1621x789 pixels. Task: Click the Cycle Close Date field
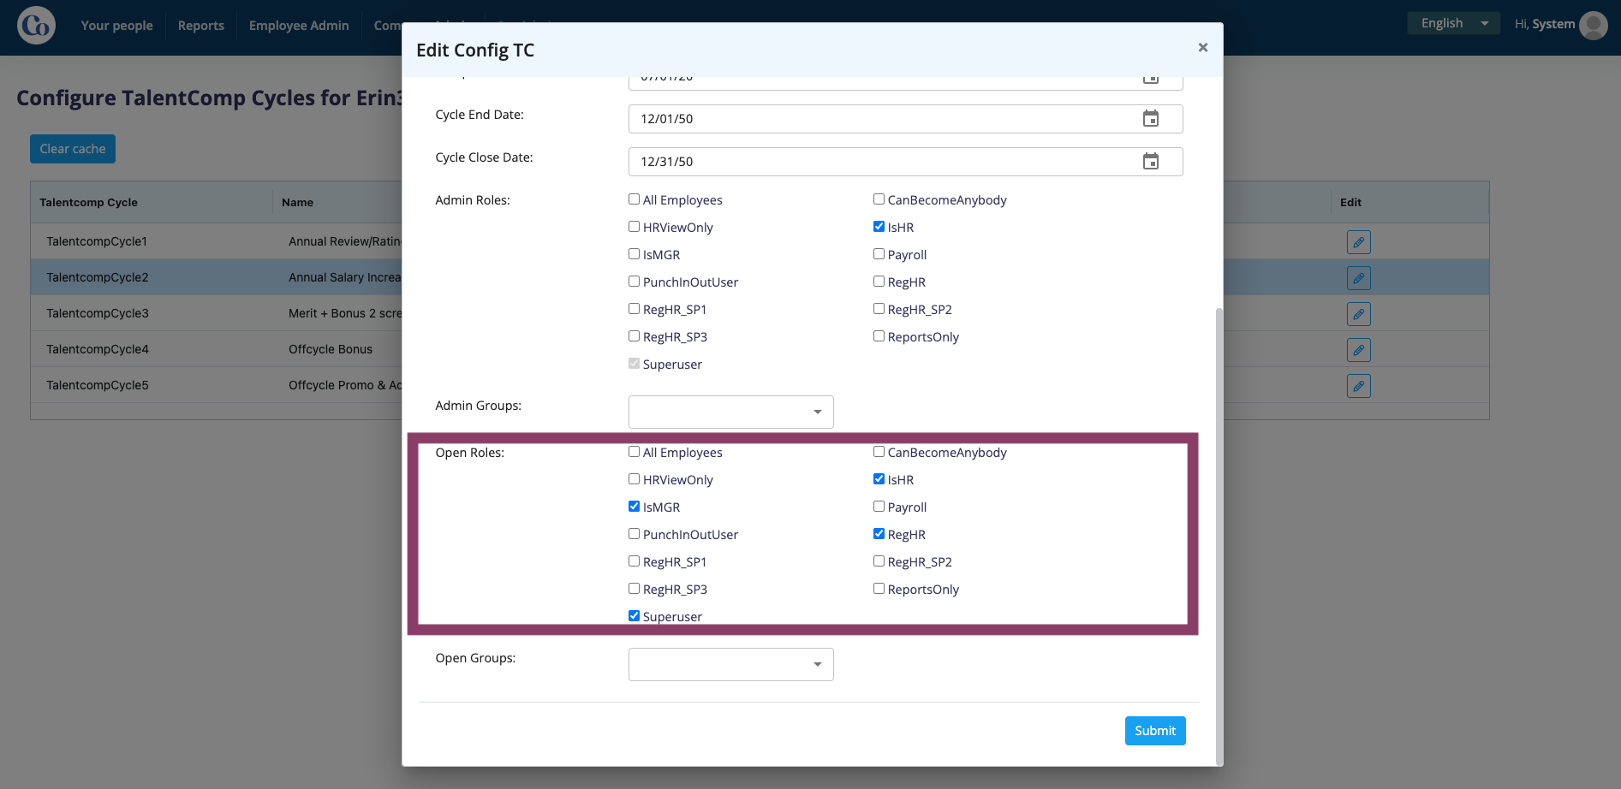coord(905,162)
